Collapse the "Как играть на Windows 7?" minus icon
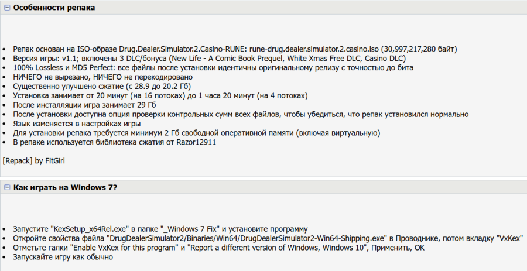Viewport: 527px width, 271px height. click(6, 187)
